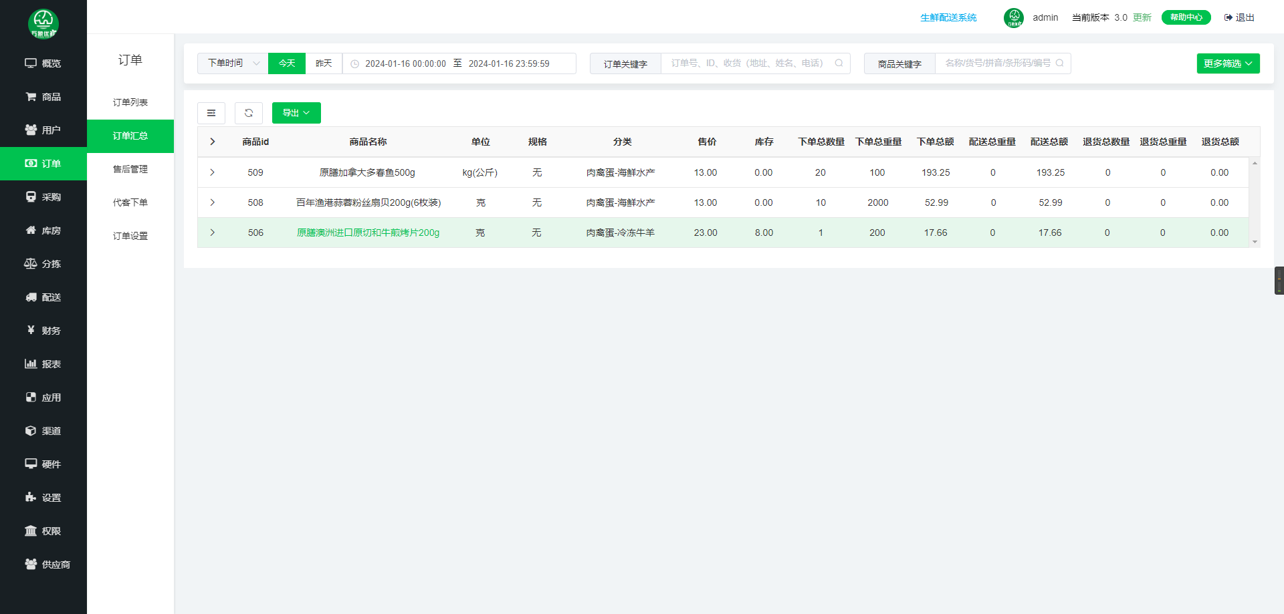Click the 退货总额 column header

[1220, 142]
